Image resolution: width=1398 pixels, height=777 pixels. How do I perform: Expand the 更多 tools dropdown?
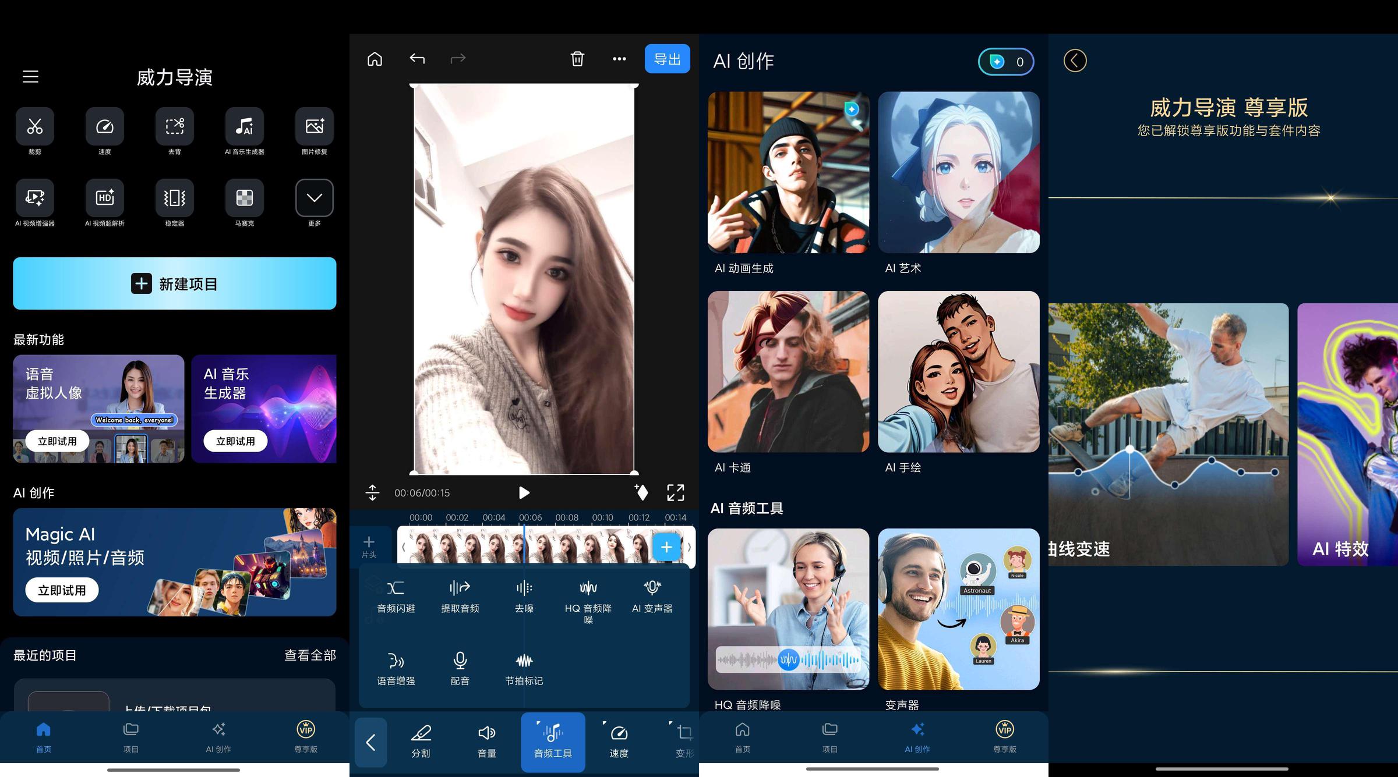(x=315, y=198)
